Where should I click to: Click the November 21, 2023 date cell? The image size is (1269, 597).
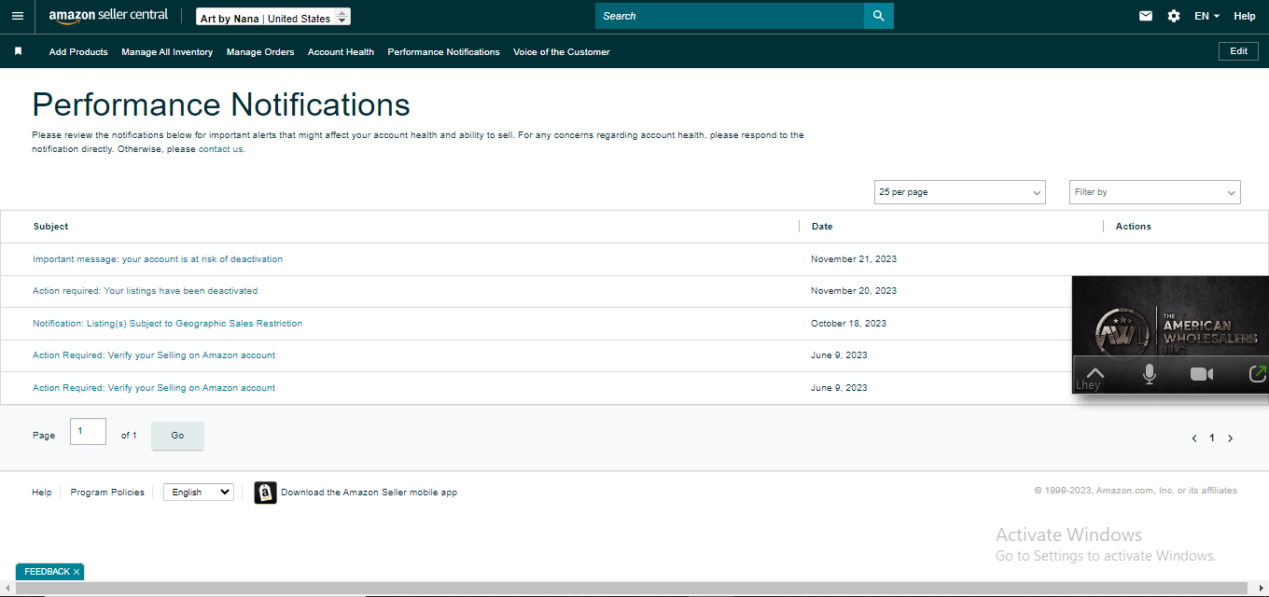[854, 259]
